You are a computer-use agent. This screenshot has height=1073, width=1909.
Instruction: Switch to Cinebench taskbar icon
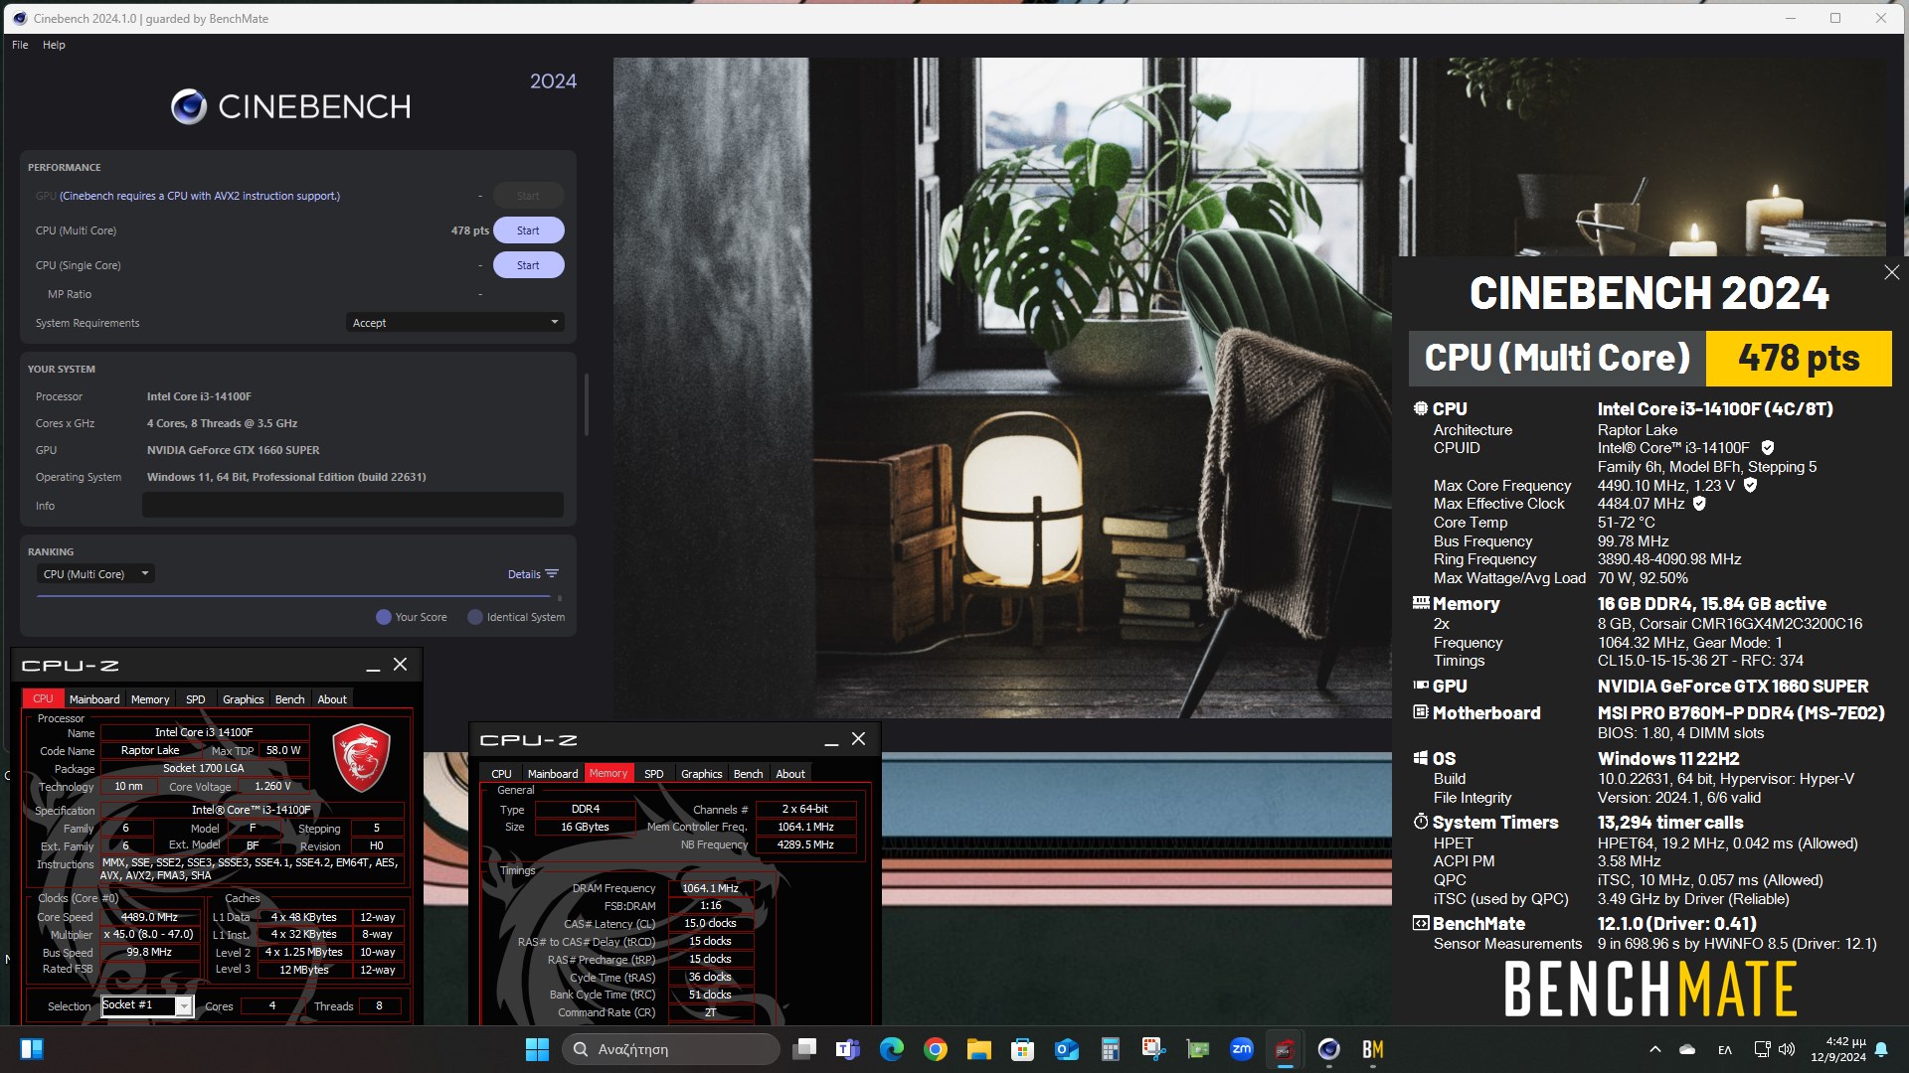tap(1328, 1049)
